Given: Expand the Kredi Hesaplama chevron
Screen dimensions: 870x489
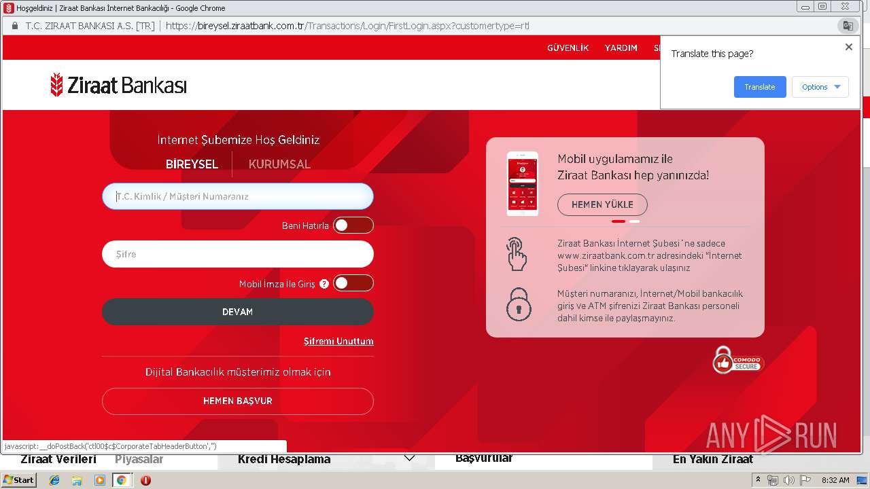Looking at the screenshot, I should point(409,458).
